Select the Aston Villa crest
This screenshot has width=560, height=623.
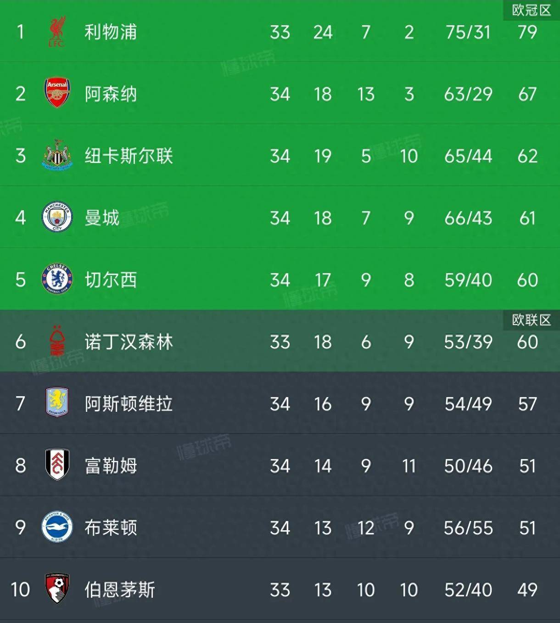point(57,403)
